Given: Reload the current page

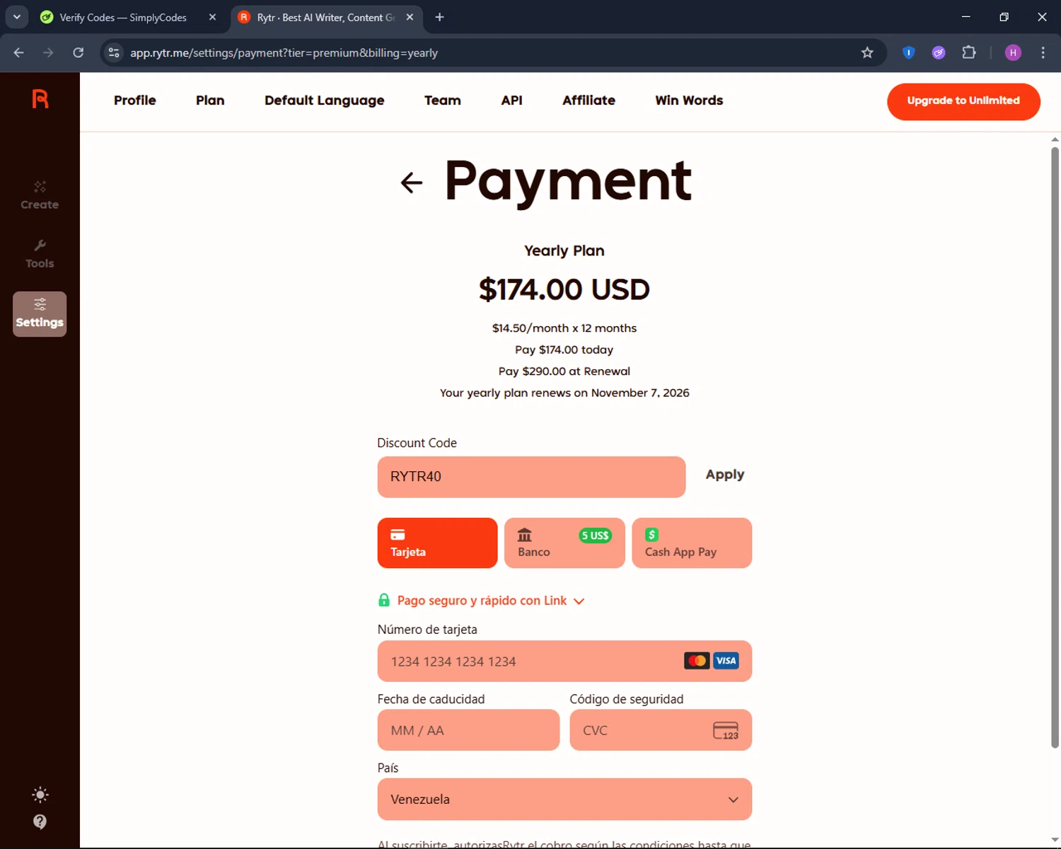Looking at the screenshot, I should tap(79, 52).
